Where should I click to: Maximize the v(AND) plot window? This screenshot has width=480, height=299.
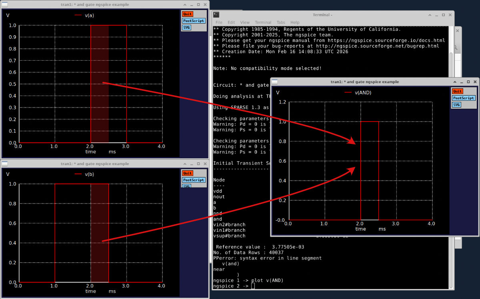(468, 82)
